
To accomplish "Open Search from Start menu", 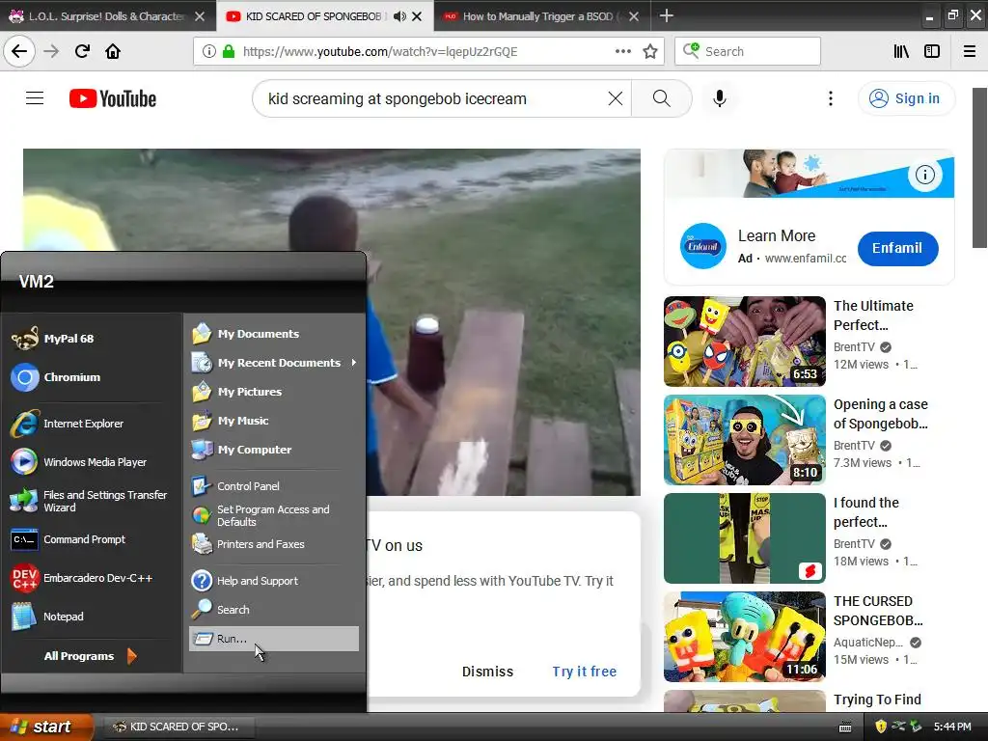I will pyautogui.click(x=221, y=610).
